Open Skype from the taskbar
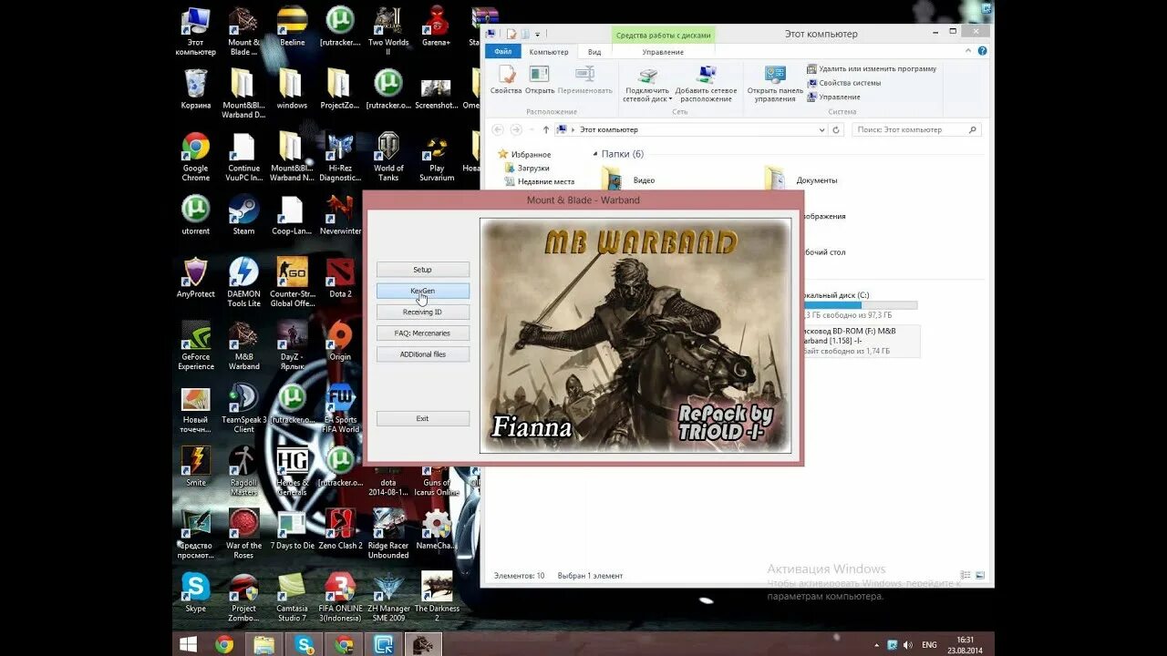The image size is (1167, 656). click(x=304, y=644)
